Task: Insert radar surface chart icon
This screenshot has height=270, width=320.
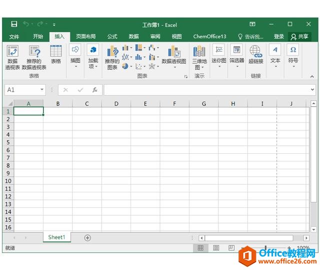Action: click(152, 66)
